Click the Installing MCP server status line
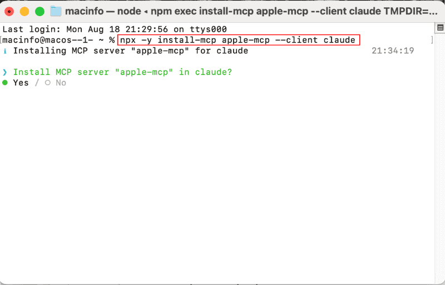Image resolution: width=445 pixels, height=285 pixels. (131, 51)
